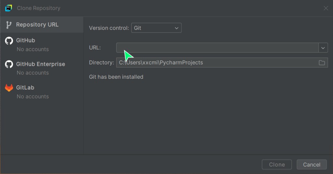Click the GitLab fox icon
The height and width of the screenshot is (174, 333).
[x=9, y=88]
